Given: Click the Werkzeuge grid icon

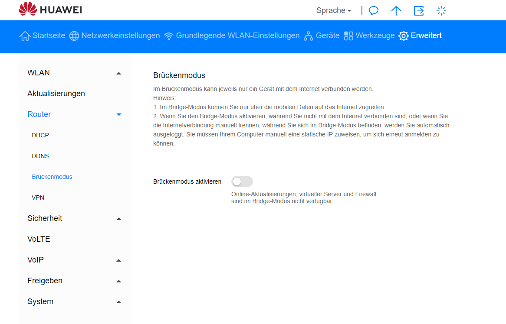Looking at the screenshot, I should tap(348, 36).
